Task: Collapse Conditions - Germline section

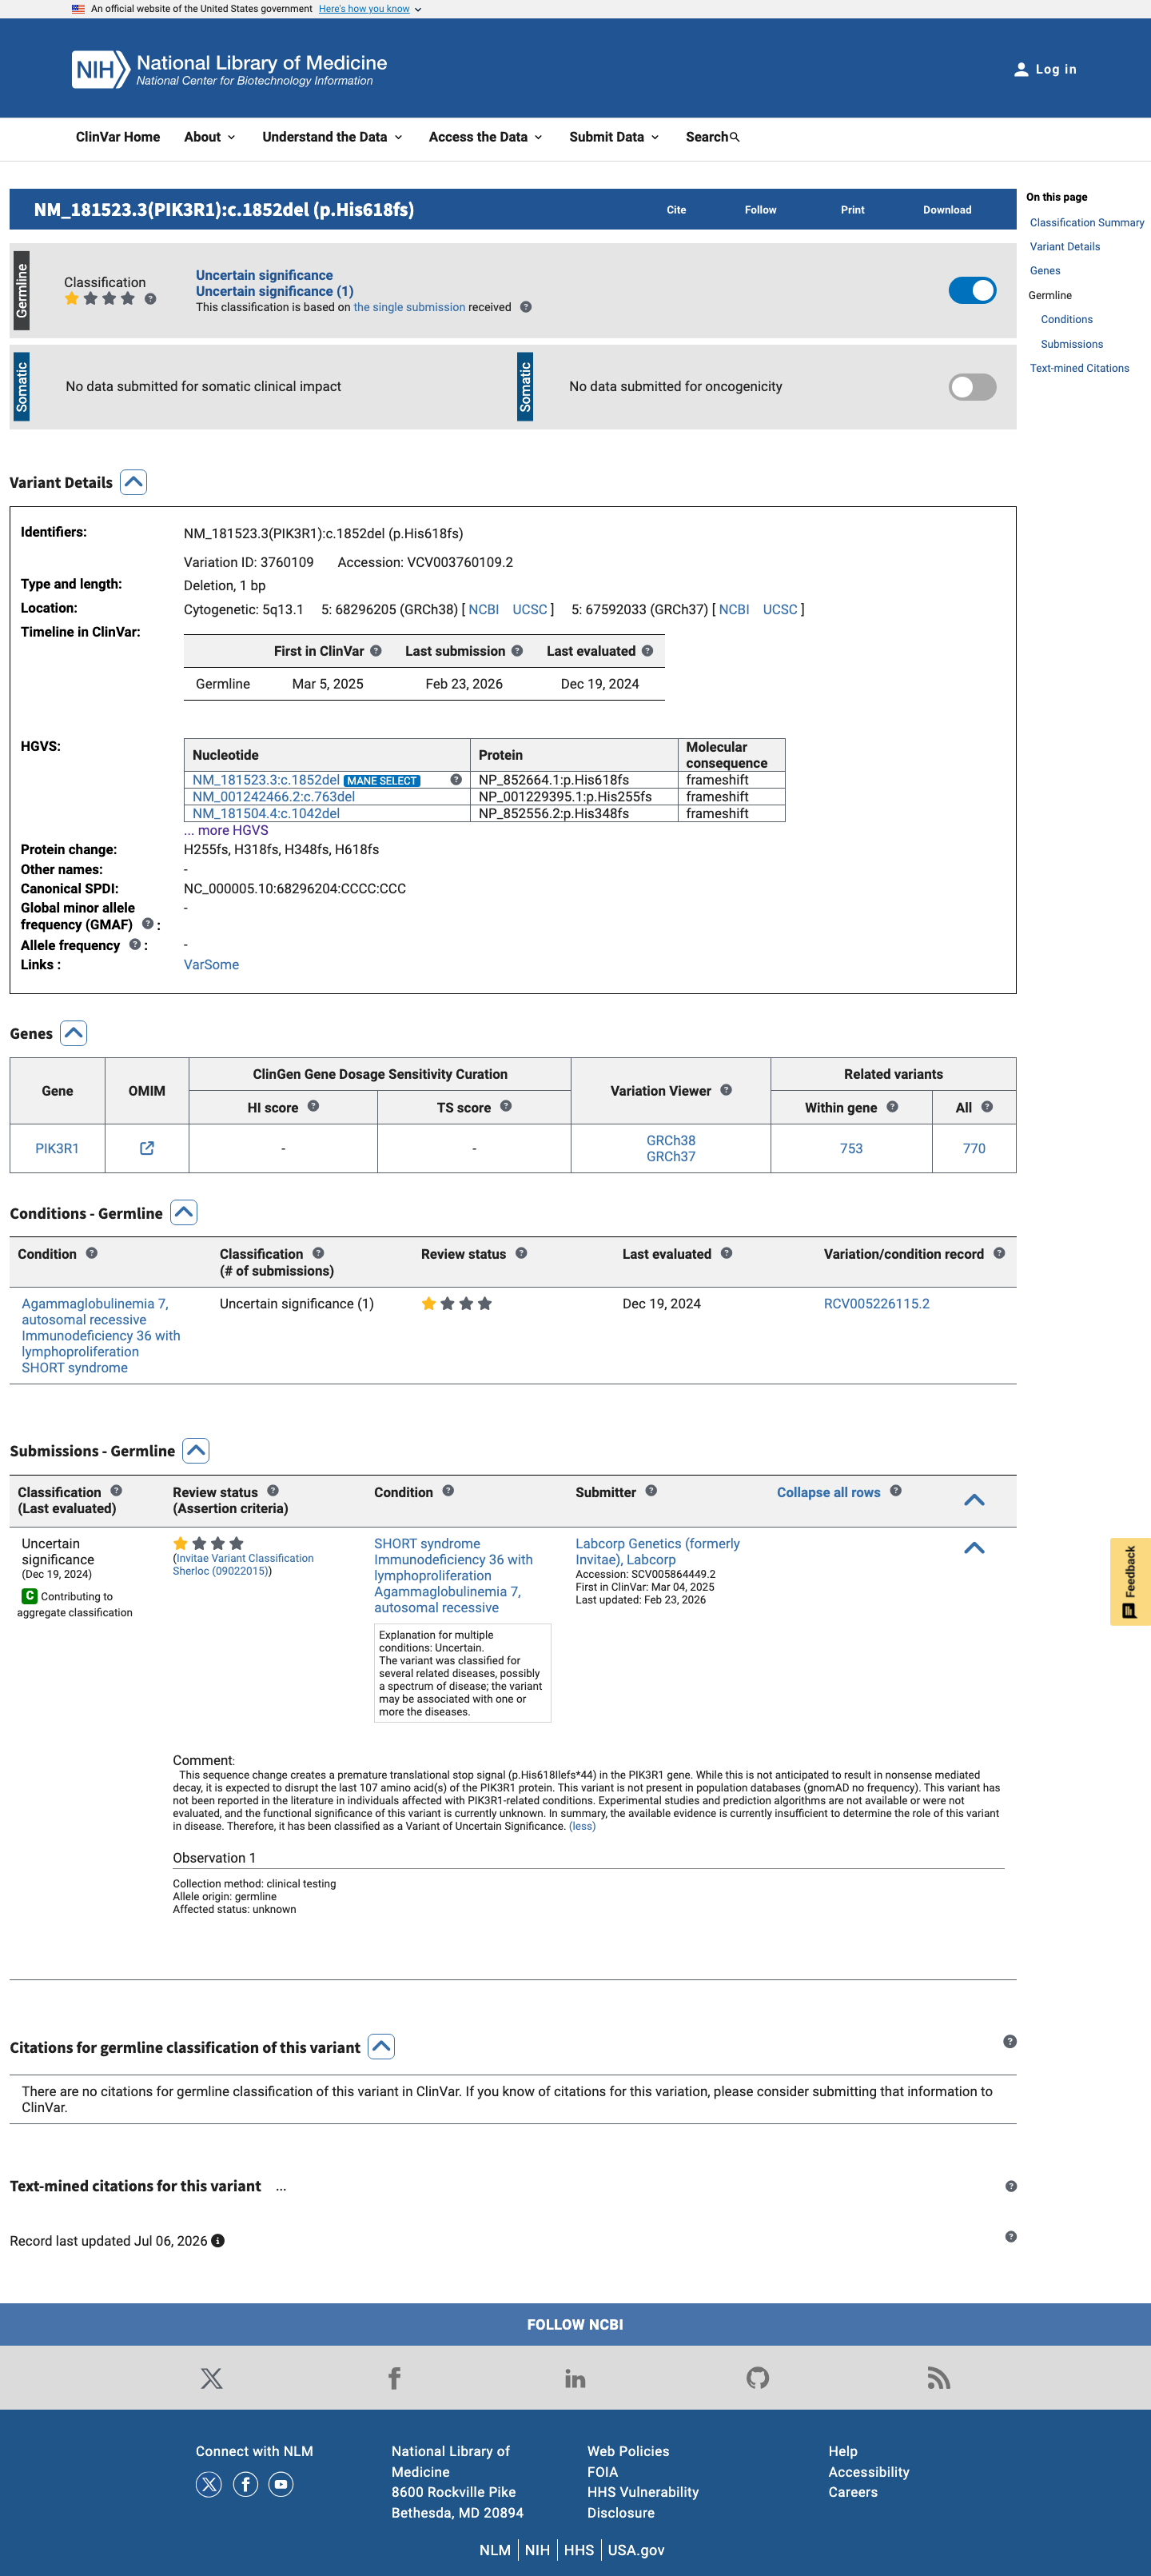Action: click(x=184, y=1213)
